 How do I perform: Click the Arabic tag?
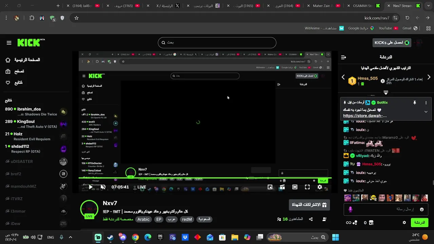point(143,219)
